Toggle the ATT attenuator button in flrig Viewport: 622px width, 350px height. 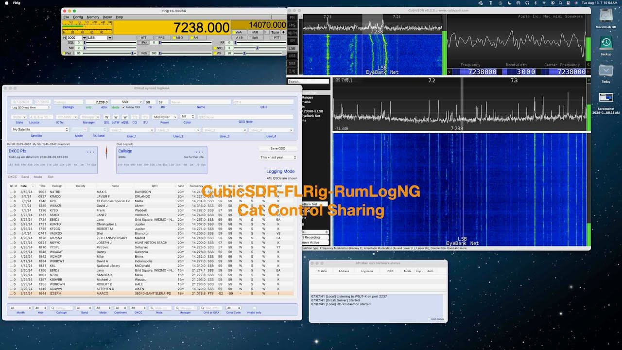(x=144, y=37)
